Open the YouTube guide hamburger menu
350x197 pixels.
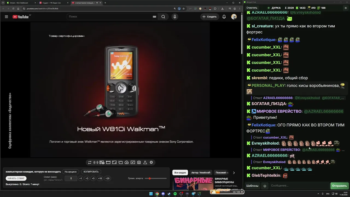coord(6,17)
